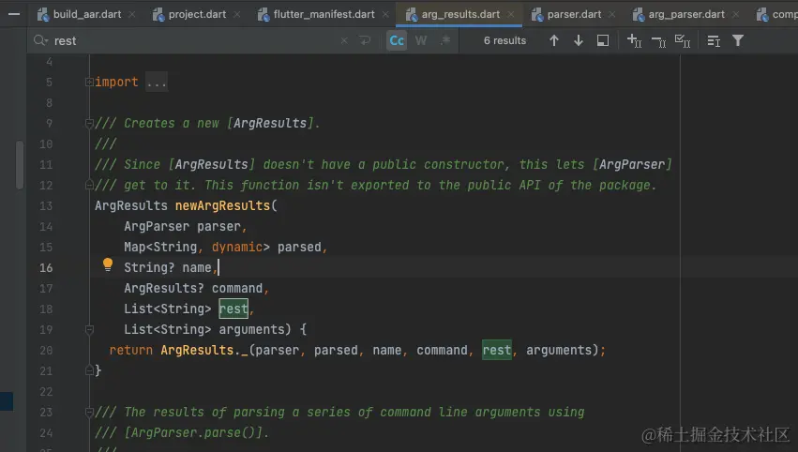
Task: Switch to project.dart tab
Action: coord(197,14)
